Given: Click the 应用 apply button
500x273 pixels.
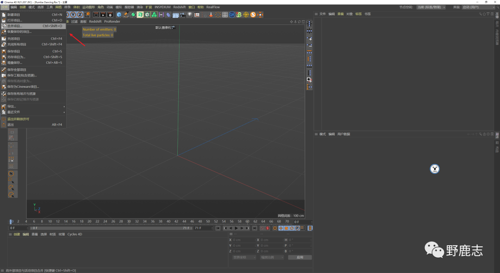Looking at the screenshot, I should pos(300,257).
